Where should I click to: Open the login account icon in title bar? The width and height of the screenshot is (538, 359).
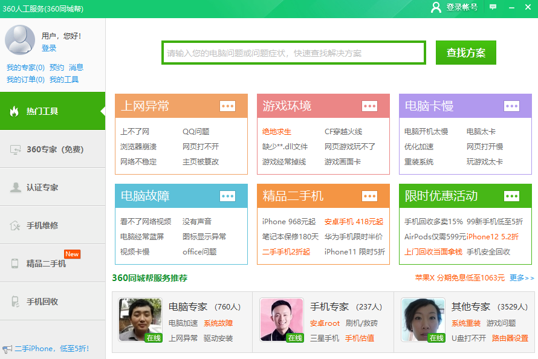coord(436,7)
